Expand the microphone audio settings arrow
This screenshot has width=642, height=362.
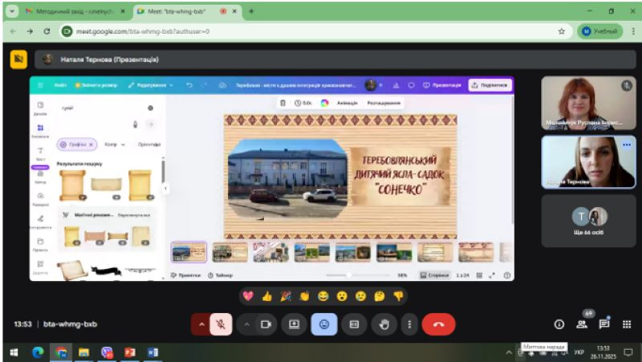coord(200,324)
